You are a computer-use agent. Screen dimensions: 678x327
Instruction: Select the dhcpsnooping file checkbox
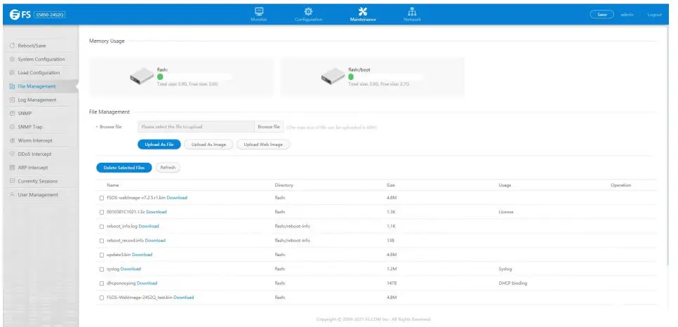(x=102, y=283)
